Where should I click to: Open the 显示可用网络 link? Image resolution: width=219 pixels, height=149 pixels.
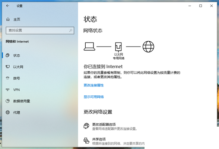tap(93, 97)
